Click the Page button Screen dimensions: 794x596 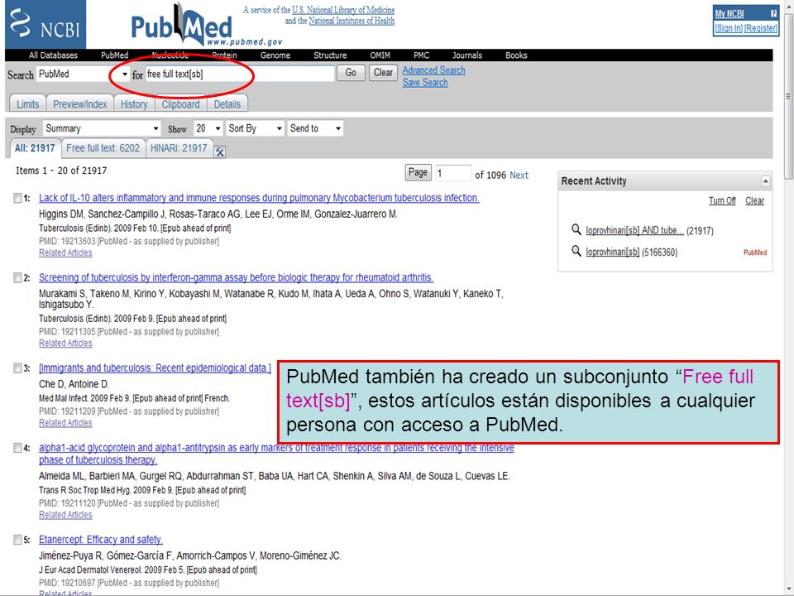(x=418, y=172)
